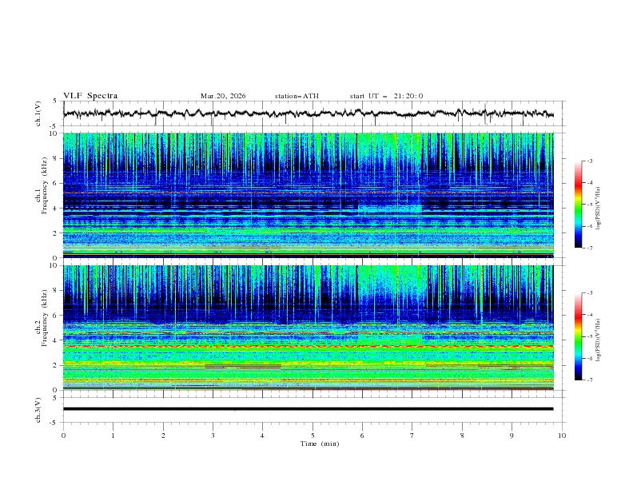Screen dimensions: 633x489
Task: Click the "VLF Spectra" title text
Action: pyautogui.click(x=90, y=96)
